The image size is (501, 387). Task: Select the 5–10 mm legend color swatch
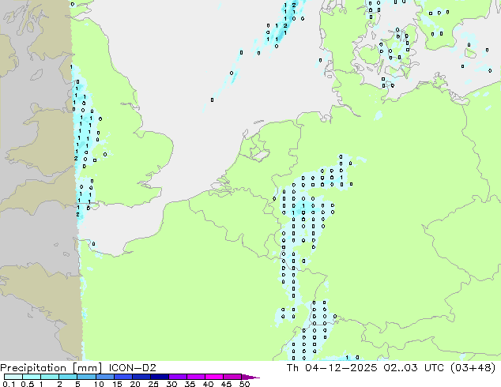86,377
